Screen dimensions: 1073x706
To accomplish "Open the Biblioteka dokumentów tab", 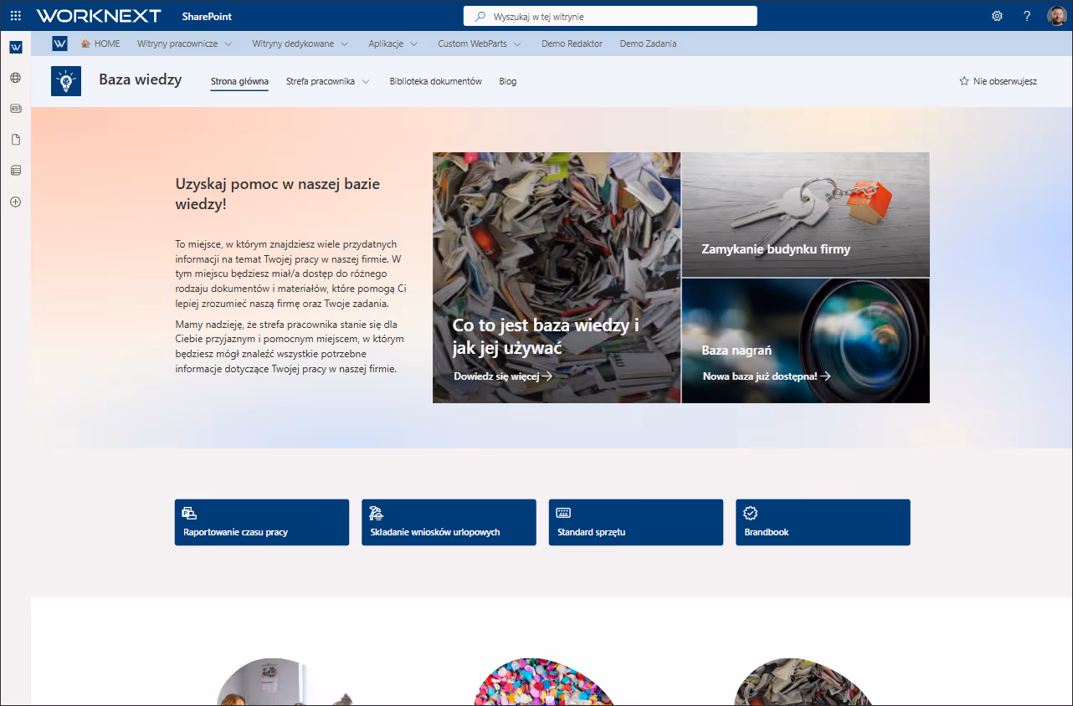I will point(435,81).
